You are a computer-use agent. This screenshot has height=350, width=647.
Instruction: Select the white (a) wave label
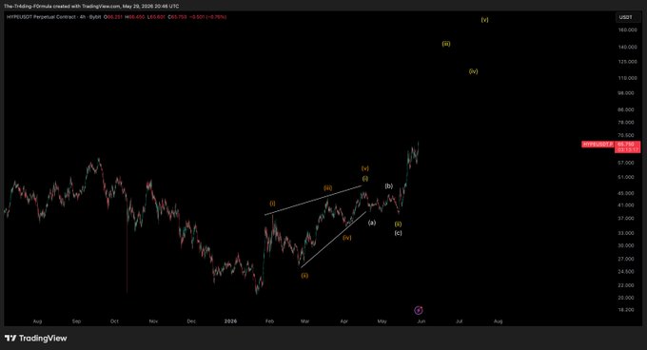[372, 223]
